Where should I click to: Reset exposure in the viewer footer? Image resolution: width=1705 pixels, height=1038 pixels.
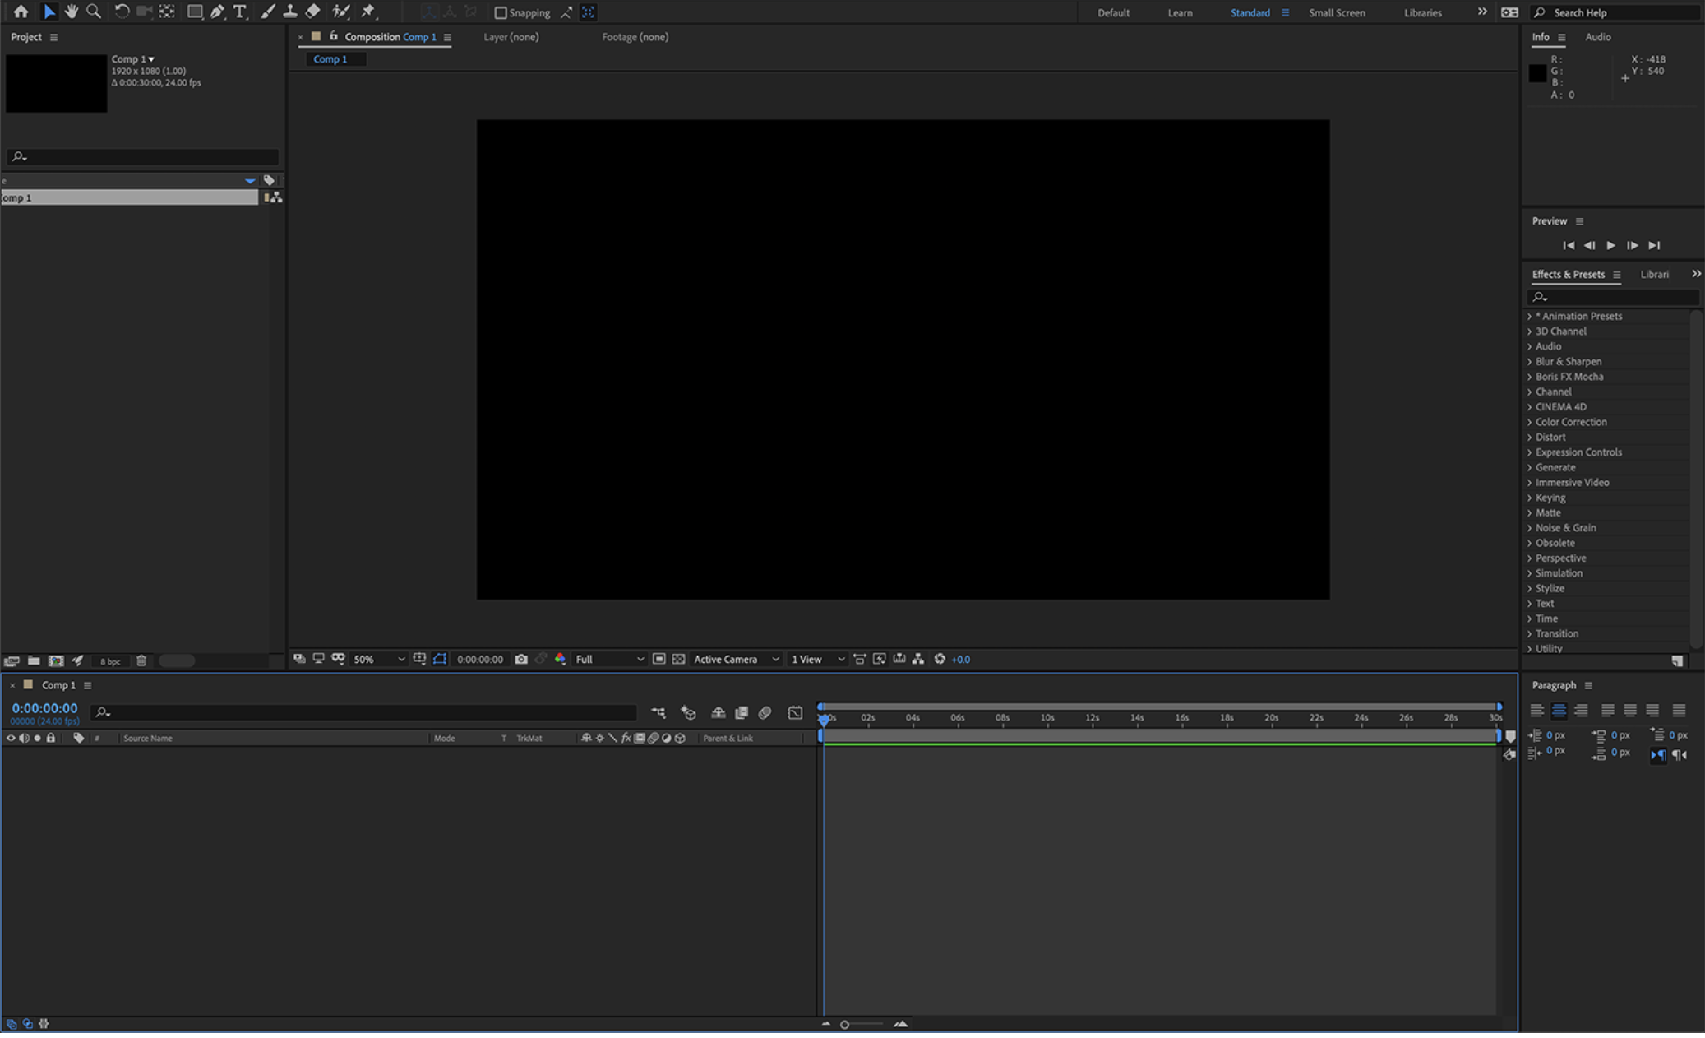tap(940, 659)
